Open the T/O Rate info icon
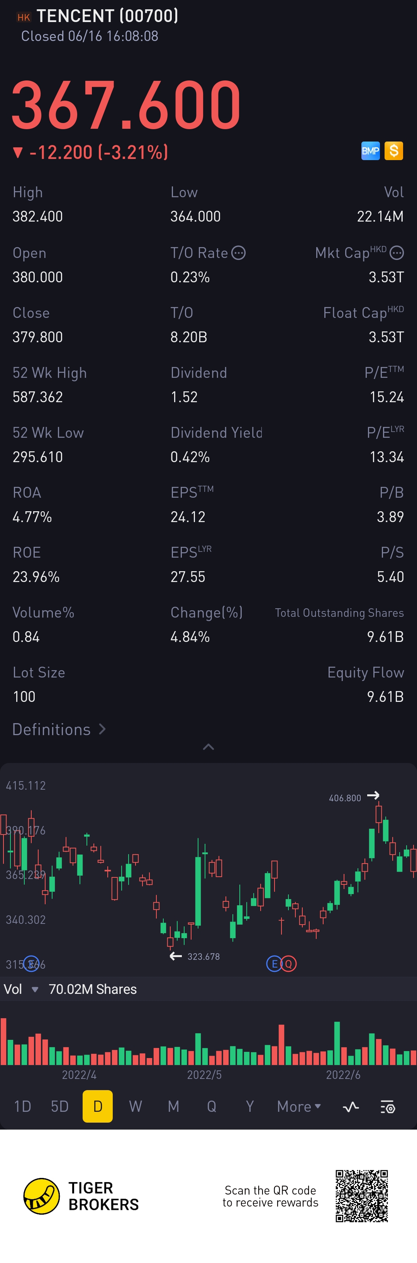 [x=238, y=253]
